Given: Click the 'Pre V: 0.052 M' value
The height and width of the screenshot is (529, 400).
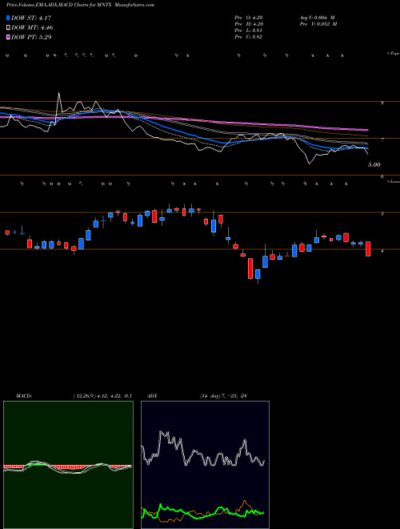Looking at the screenshot, I should [x=318, y=24].
